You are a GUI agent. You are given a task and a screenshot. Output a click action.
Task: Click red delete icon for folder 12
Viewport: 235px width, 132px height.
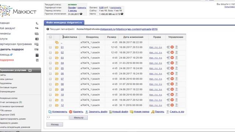tap(172, 105)
